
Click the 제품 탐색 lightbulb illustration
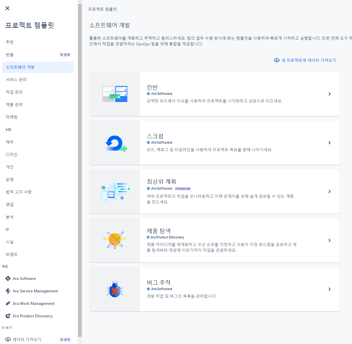(115, 240)
